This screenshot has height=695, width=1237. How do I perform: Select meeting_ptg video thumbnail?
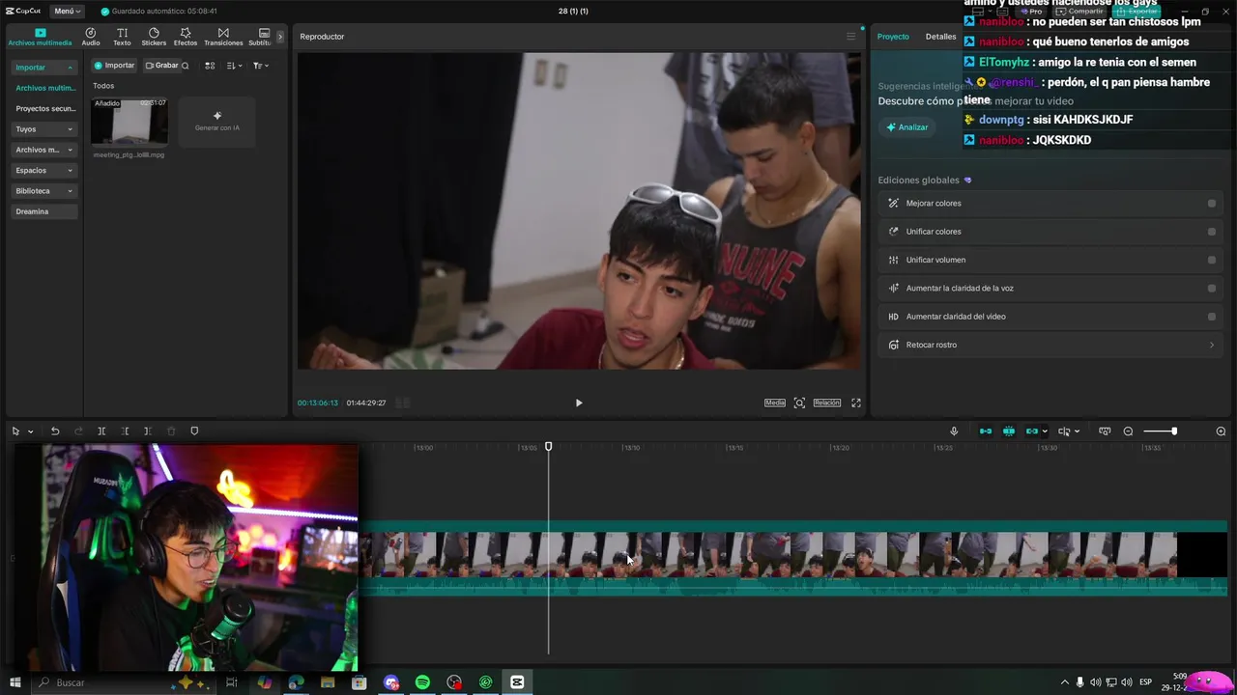click(129, 122)
